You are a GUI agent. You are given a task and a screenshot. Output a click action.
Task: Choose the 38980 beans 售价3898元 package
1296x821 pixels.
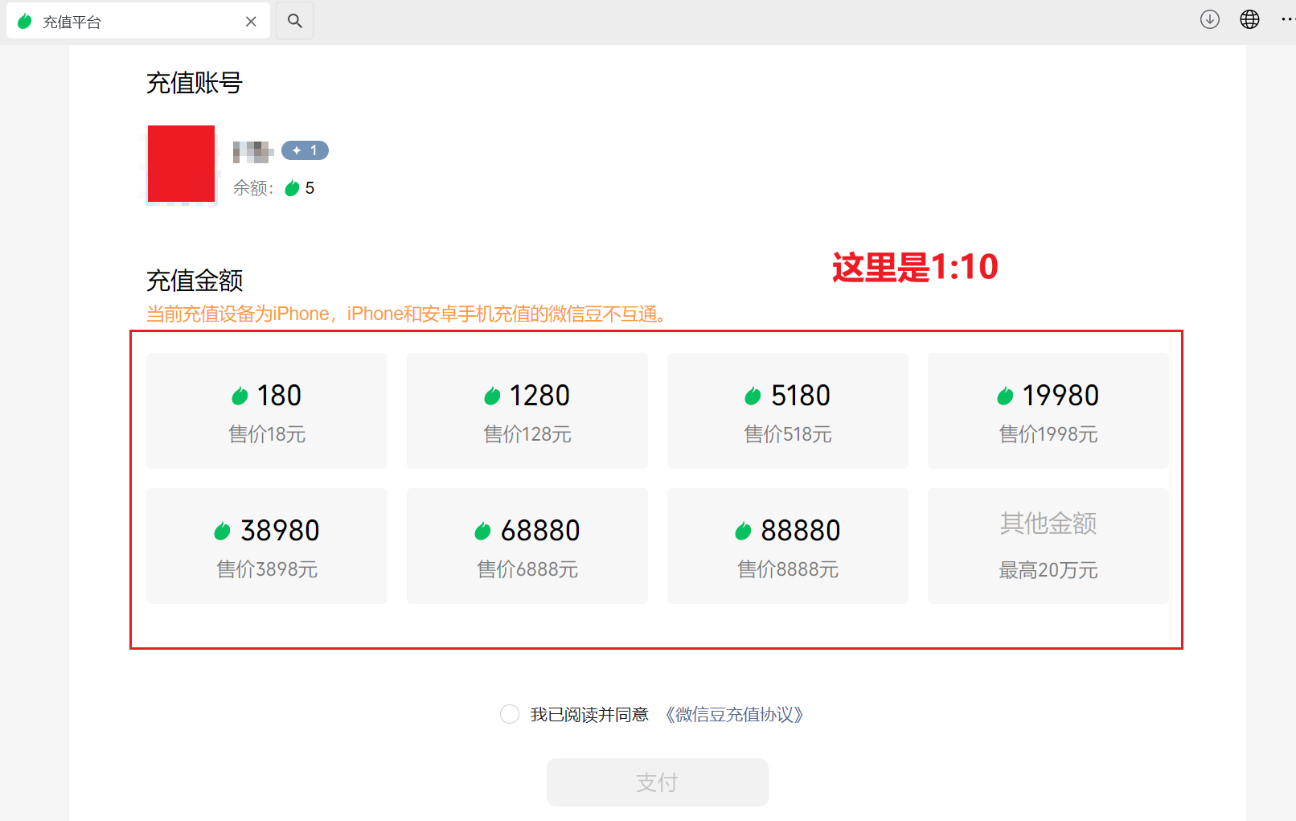point(267,546)
